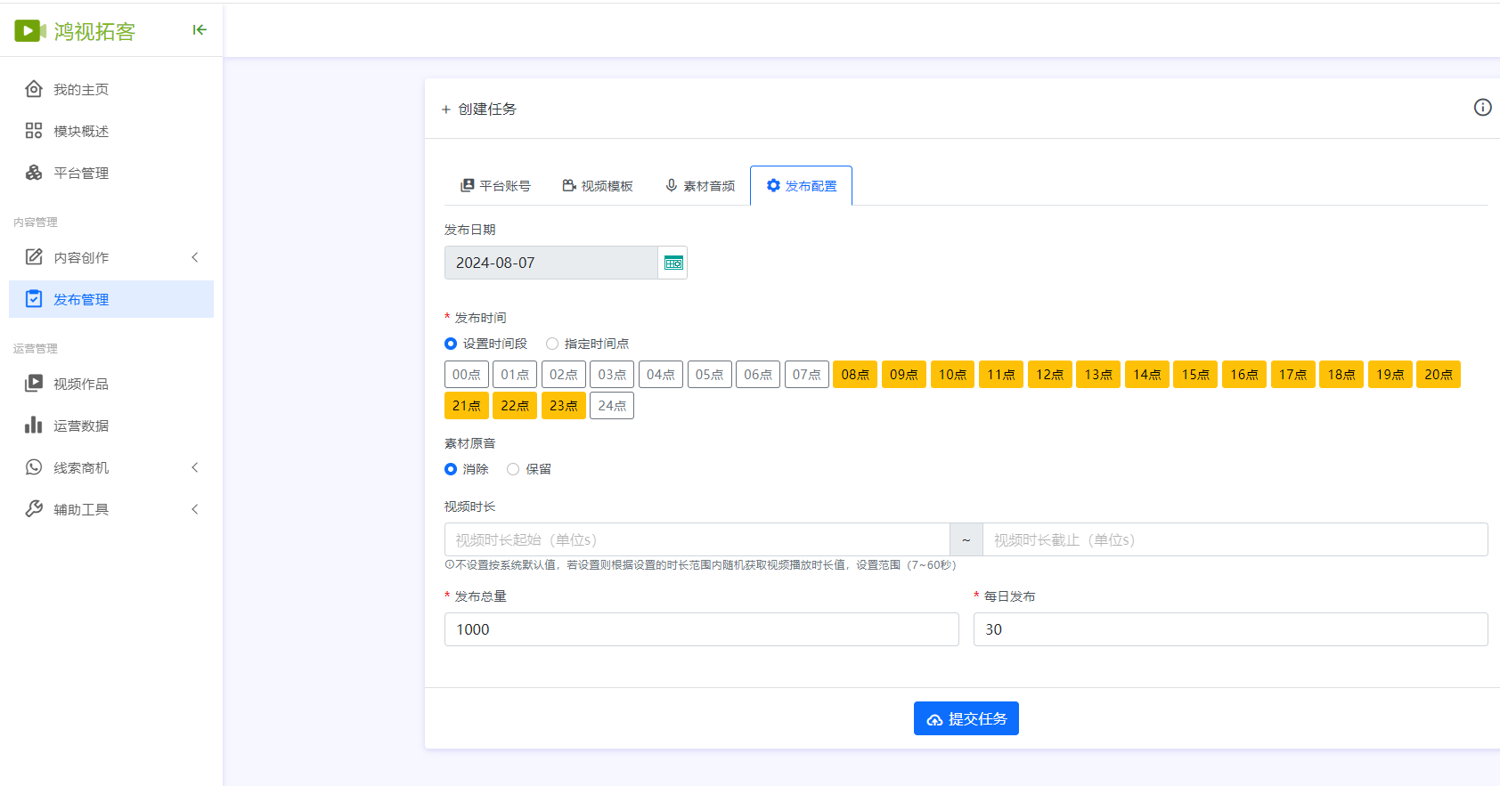The height and width of the screenshot is (786, 1500).
Task: Expand the 线索商机 submenu chevron
Action: 195,467
